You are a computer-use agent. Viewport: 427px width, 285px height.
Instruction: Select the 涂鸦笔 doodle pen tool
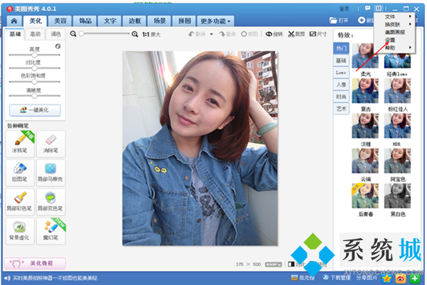click(x=20, y=143)
